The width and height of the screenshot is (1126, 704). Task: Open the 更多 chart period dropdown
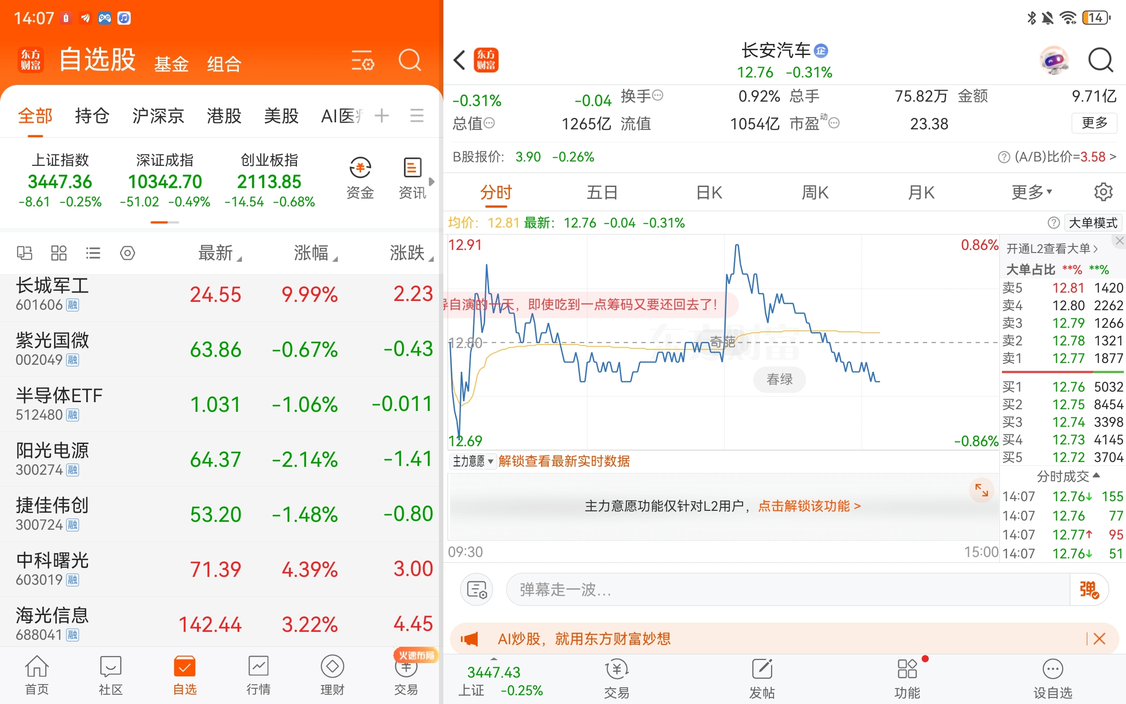[1031, 192]
